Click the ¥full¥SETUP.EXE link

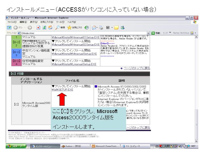click(62, 90)
